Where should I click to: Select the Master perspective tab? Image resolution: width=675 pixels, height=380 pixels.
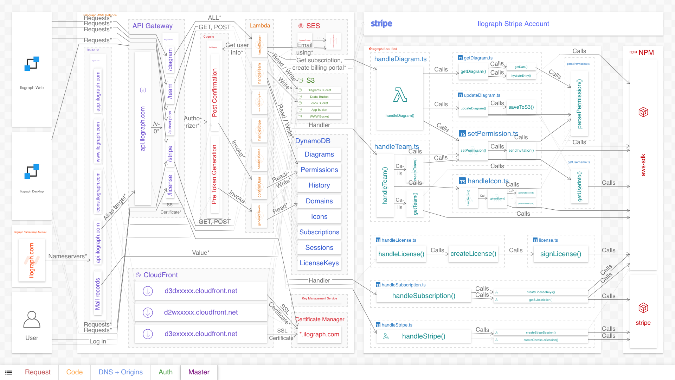pos(199,372)
